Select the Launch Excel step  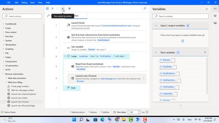coord(105,25)
